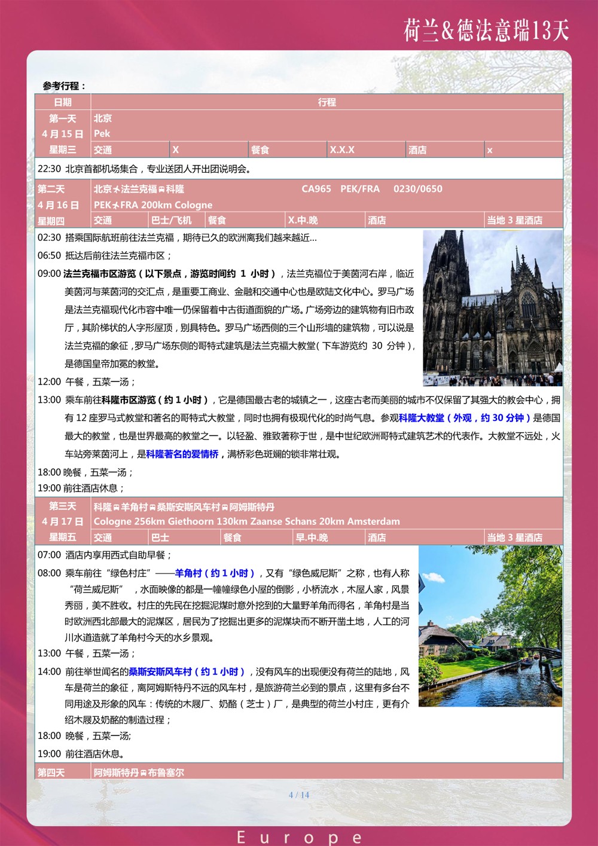
Task: Click the 4 / 14 page number
Action: point(299,795)
